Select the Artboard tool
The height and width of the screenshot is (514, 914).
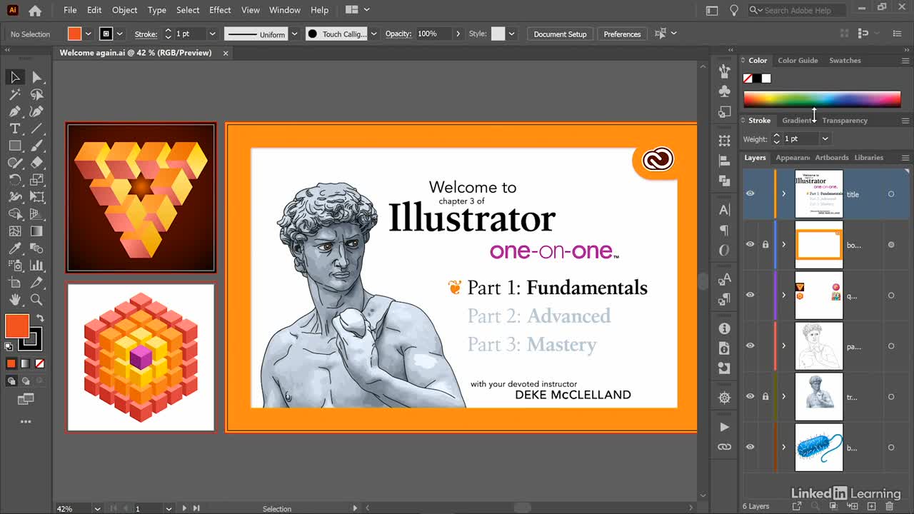coord(15,283)
